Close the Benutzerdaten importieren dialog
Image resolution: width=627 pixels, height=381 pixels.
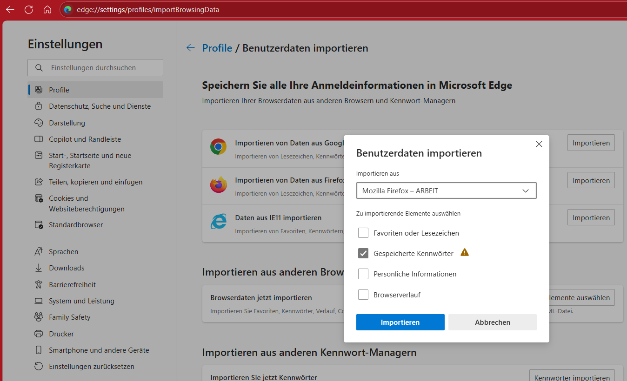coord(539,144)
